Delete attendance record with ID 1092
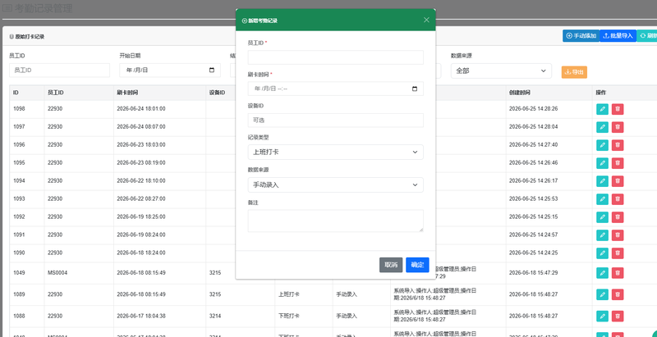The height and width of the screenshot is (337, 657). tap(618, 217)
